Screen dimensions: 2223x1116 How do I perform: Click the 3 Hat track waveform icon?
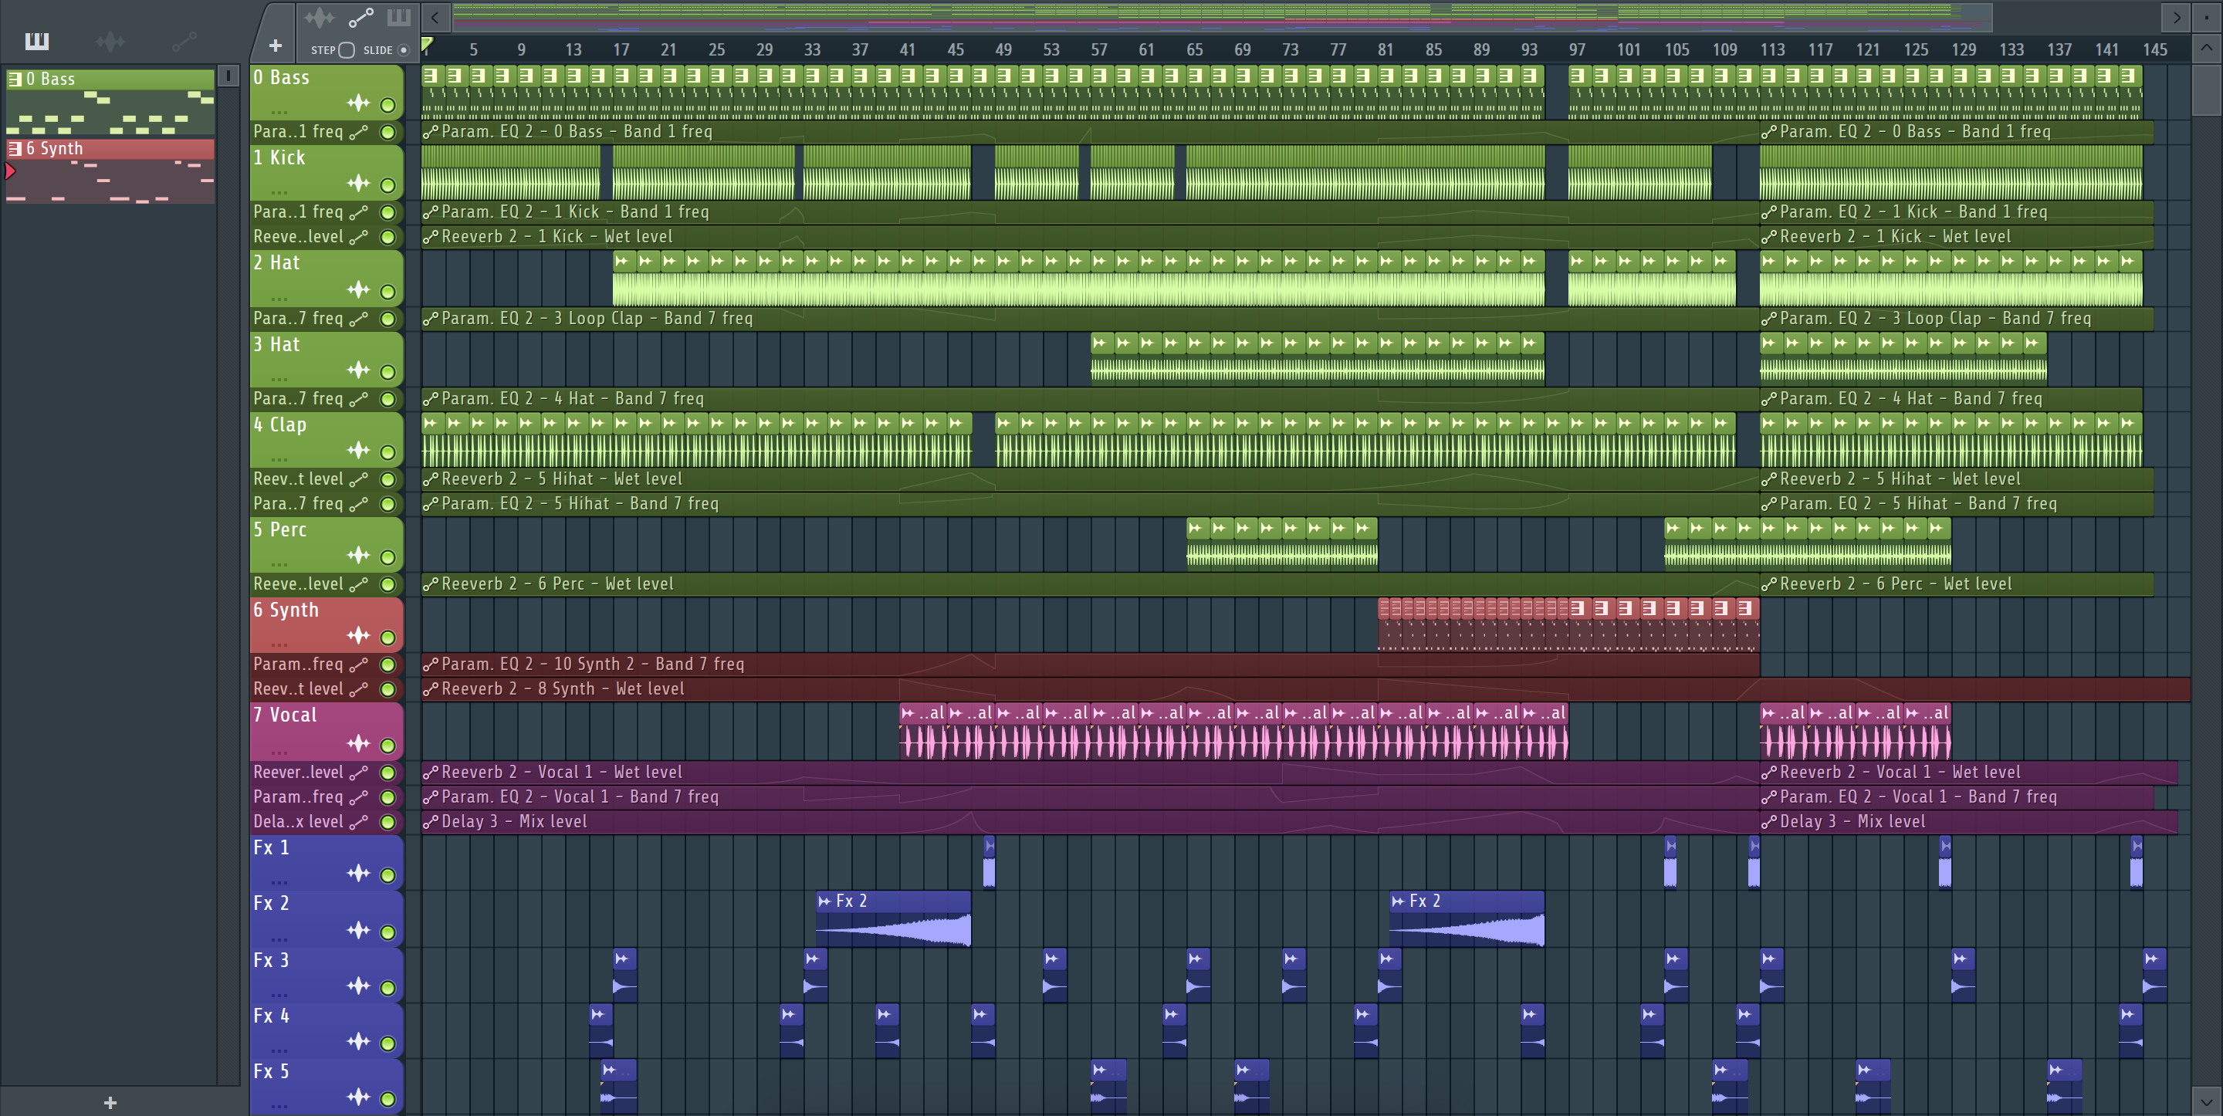click(x=358, y=370)
